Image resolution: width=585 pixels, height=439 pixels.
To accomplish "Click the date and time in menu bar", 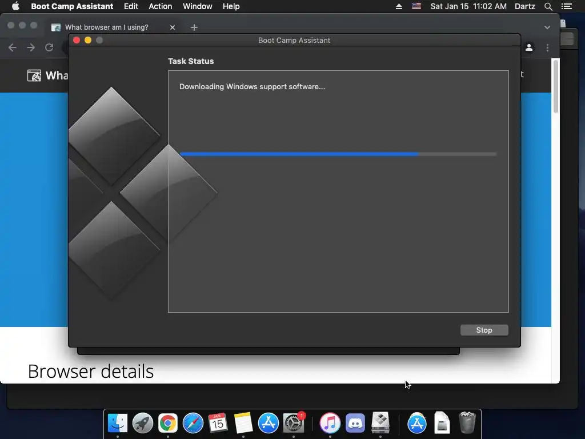I will 468,6.
